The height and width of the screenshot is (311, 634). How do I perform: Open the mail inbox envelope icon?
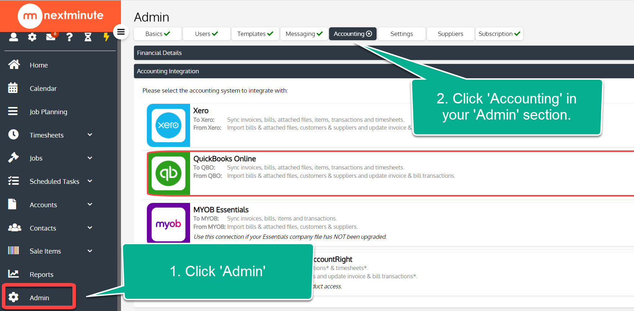click(x=51, y=37)
